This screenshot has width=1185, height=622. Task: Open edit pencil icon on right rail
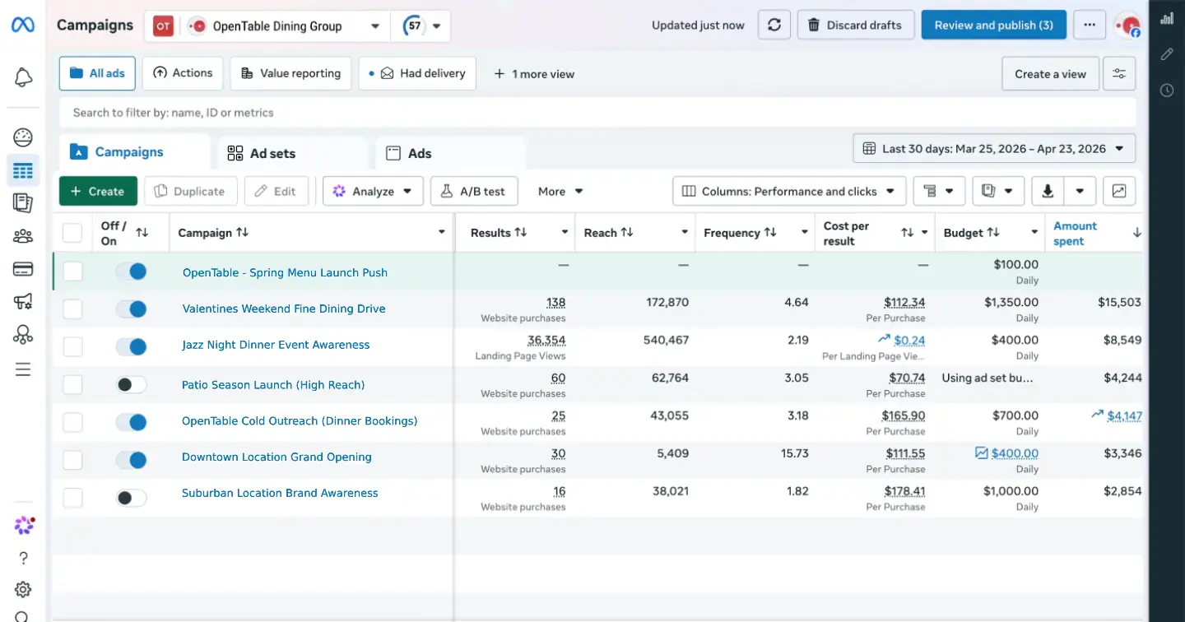[x=1167, y=54]
